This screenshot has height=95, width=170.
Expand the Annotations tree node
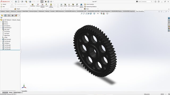coord(1,26)
